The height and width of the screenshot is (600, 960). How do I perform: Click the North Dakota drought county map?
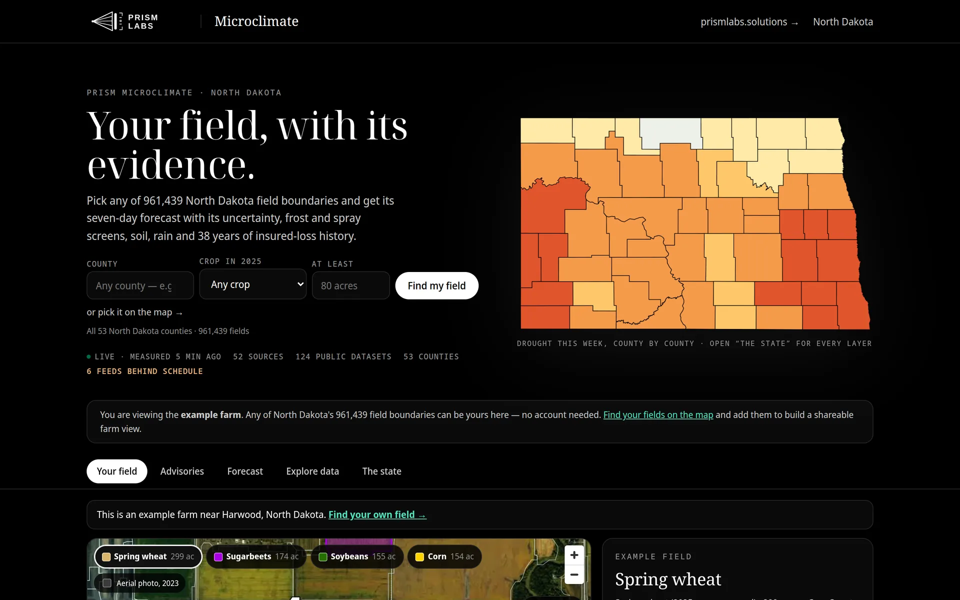(695, 223)
